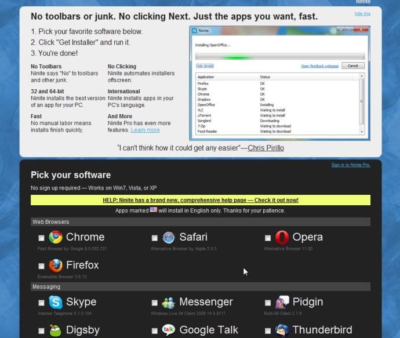
Task: Click the Thunderbird icon
Action: (282, 330)
